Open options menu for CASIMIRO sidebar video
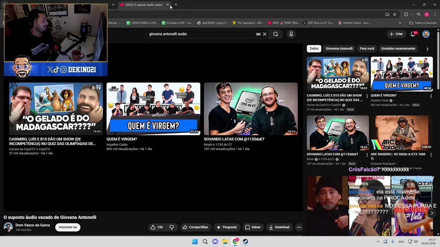The image size is (440, 247). coord(367,96)
